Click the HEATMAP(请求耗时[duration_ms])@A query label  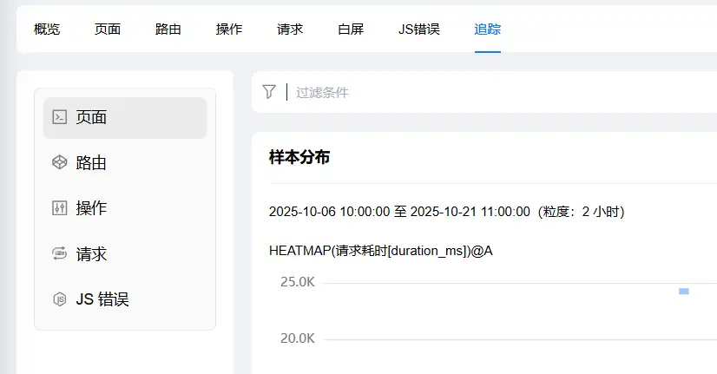(381, 251)
